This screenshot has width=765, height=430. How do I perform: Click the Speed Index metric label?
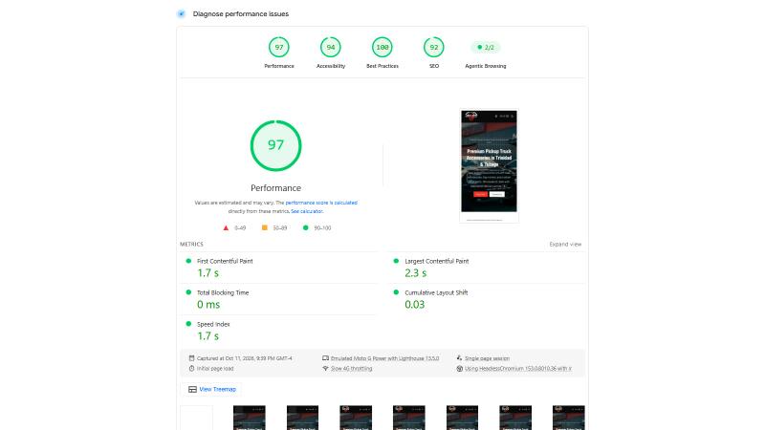click(x=213, y=324)
